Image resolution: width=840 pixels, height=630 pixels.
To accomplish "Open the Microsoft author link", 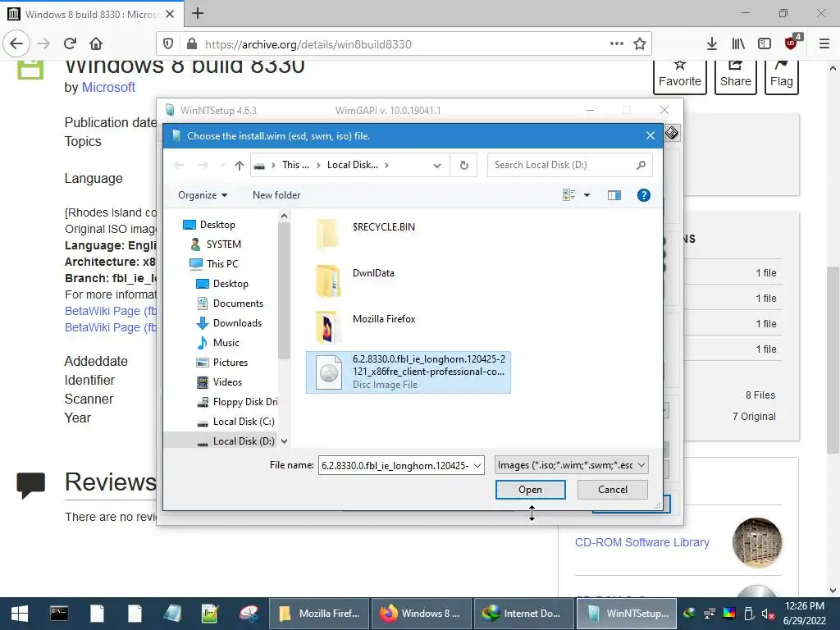I will [x=108, y=87].
